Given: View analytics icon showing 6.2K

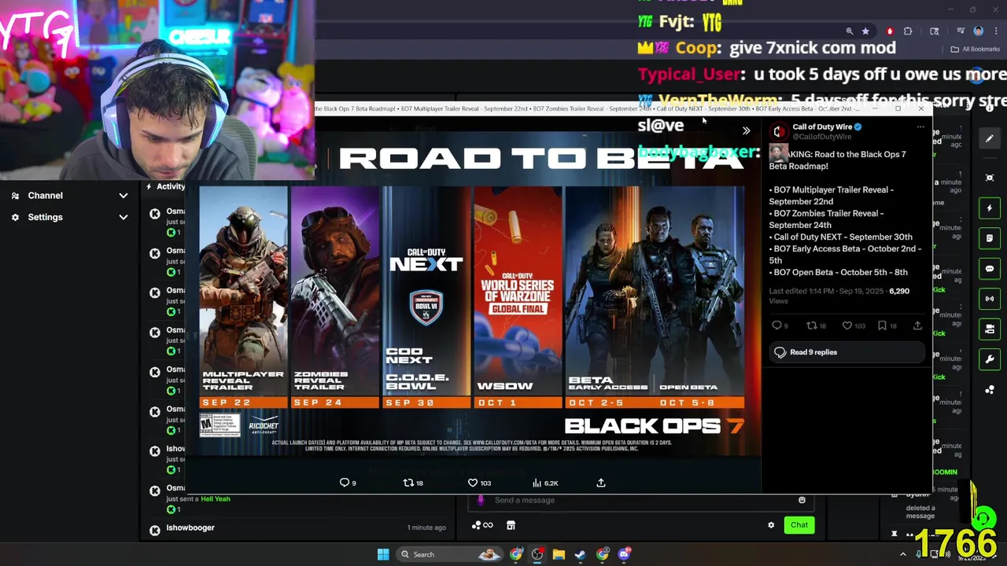Looking at the screenshot, I should (x=537, y=483).
